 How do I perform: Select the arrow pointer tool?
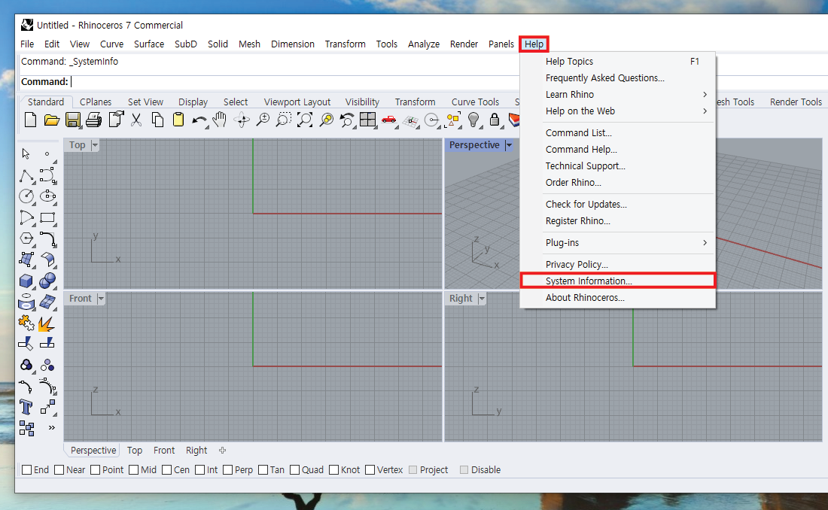tap(26, 153)
